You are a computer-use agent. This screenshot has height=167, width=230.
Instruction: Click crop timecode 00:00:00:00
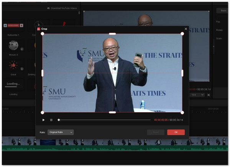pos(161,120)
